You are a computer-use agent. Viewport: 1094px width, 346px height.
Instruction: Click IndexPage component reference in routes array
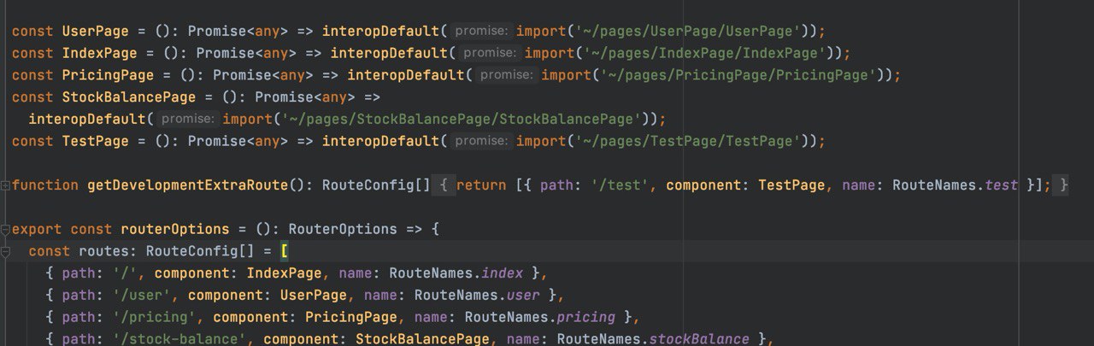[x=284, y=273]
